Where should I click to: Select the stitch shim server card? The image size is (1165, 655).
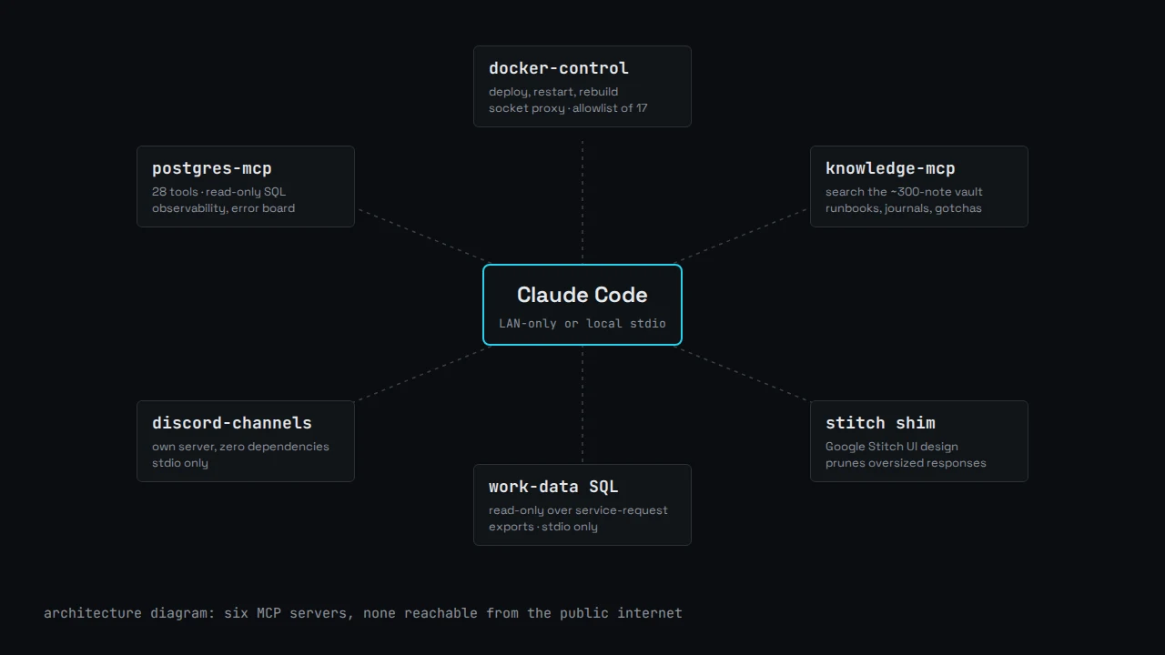[919, 441]
